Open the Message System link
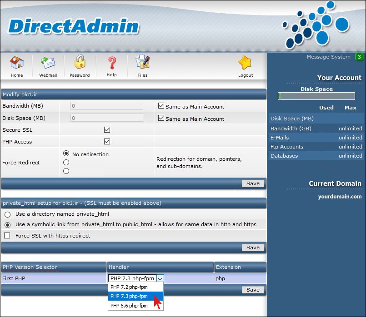Viewport: 366px width, 317px height. [328, 57]
